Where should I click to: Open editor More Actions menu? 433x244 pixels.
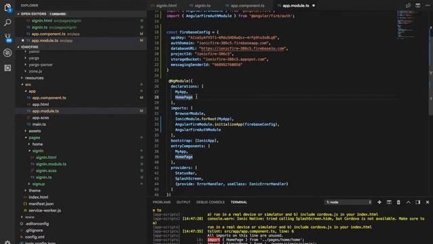(428, 5)
